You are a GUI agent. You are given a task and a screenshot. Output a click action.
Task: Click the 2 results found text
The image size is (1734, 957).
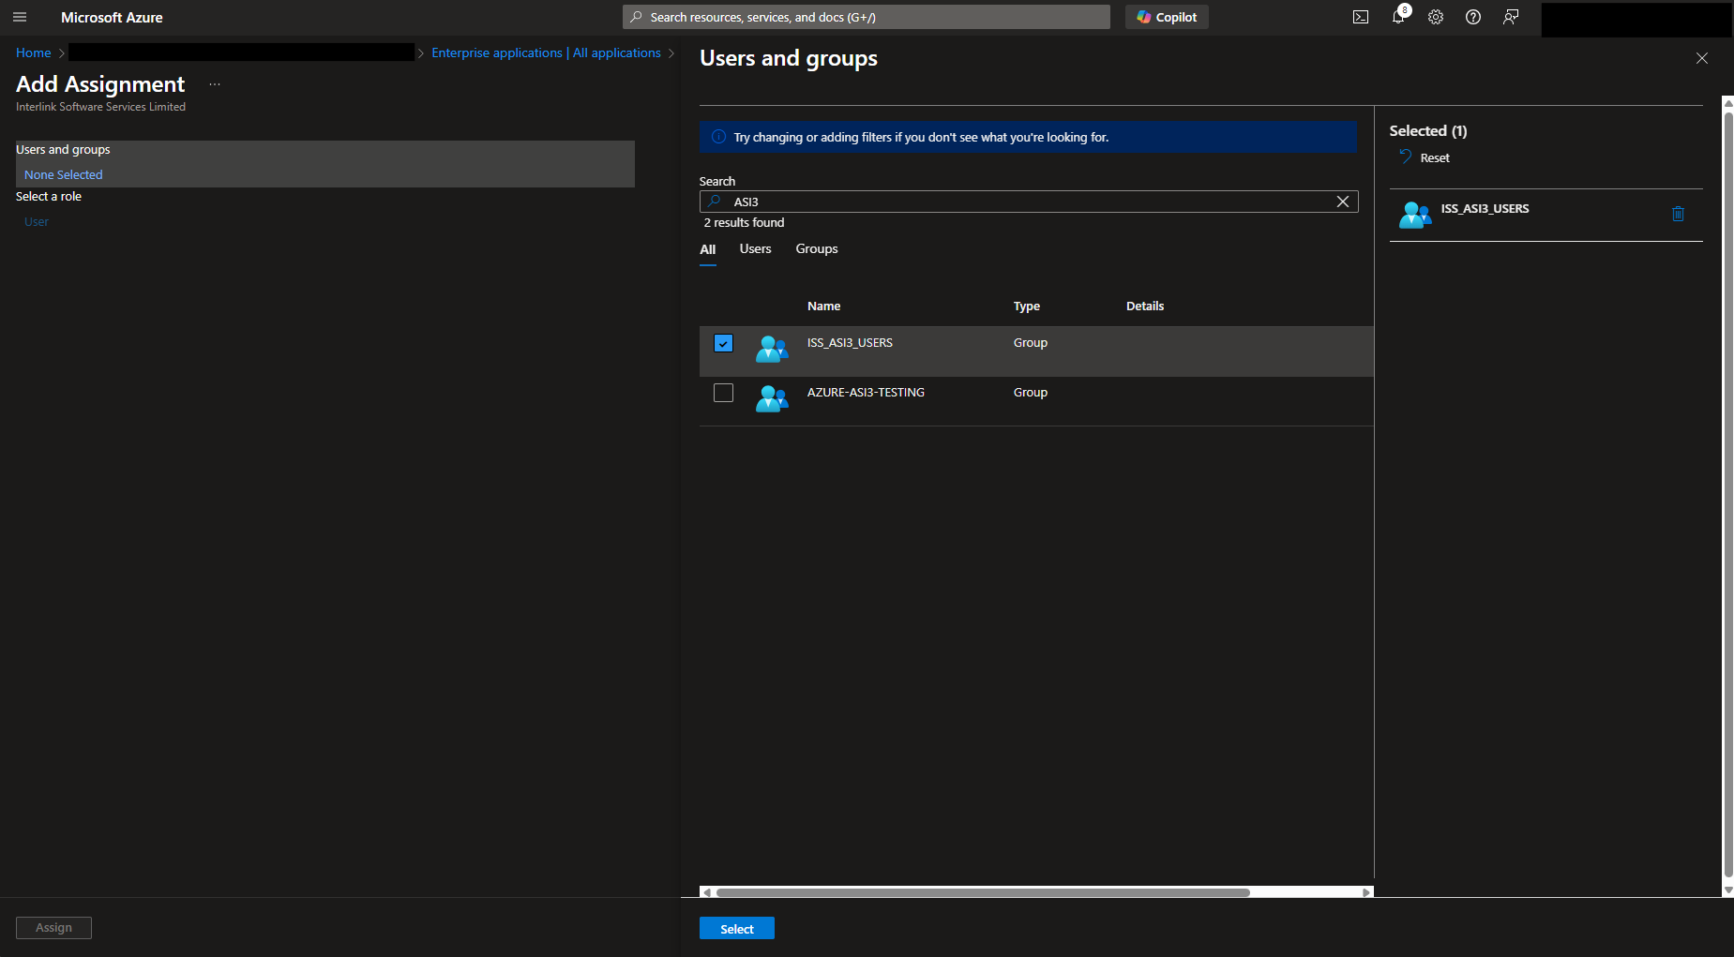[x=744, y=223]
